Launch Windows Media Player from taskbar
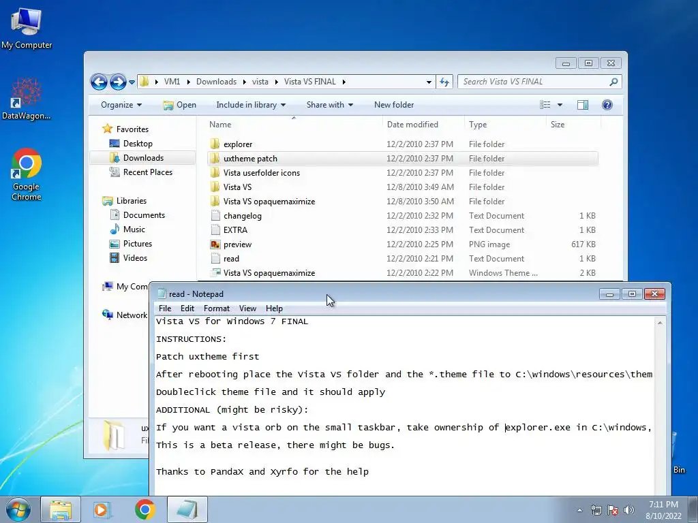 102,509
